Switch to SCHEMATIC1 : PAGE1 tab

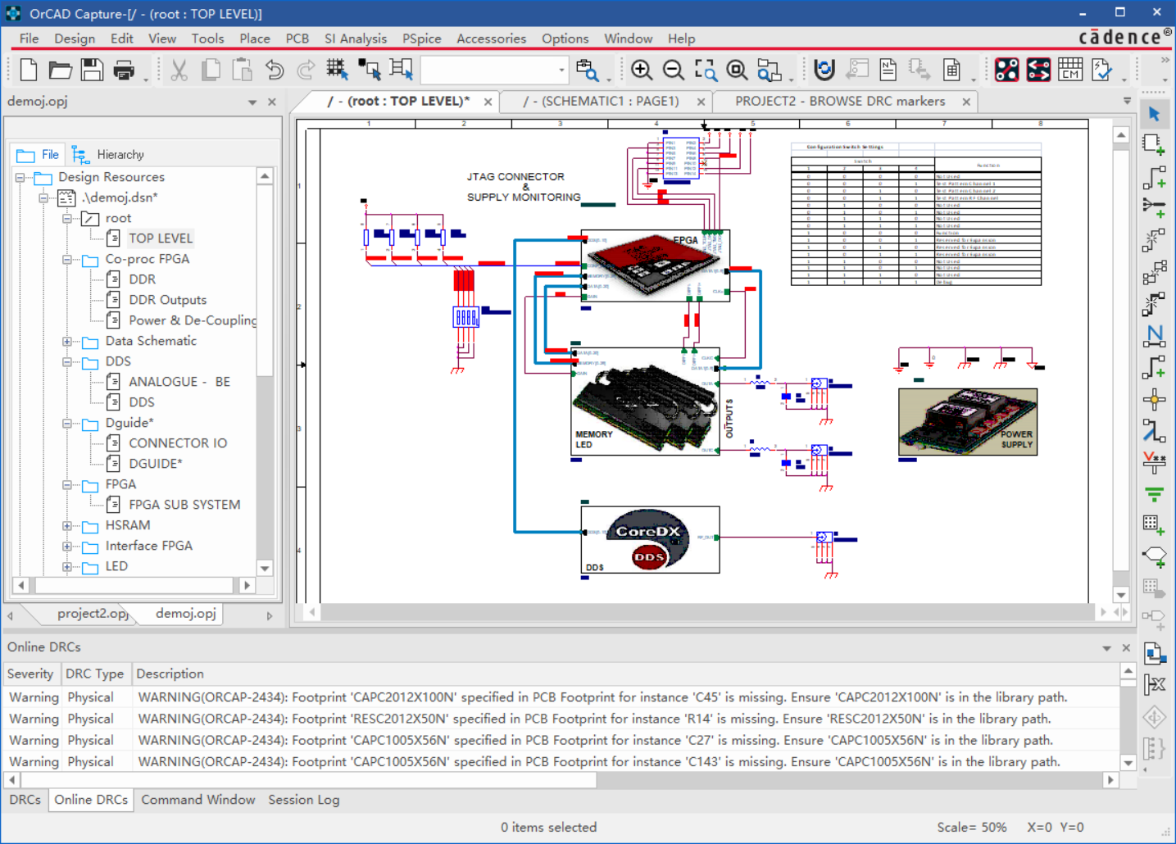pyautogui.click(x=602, y=101)
